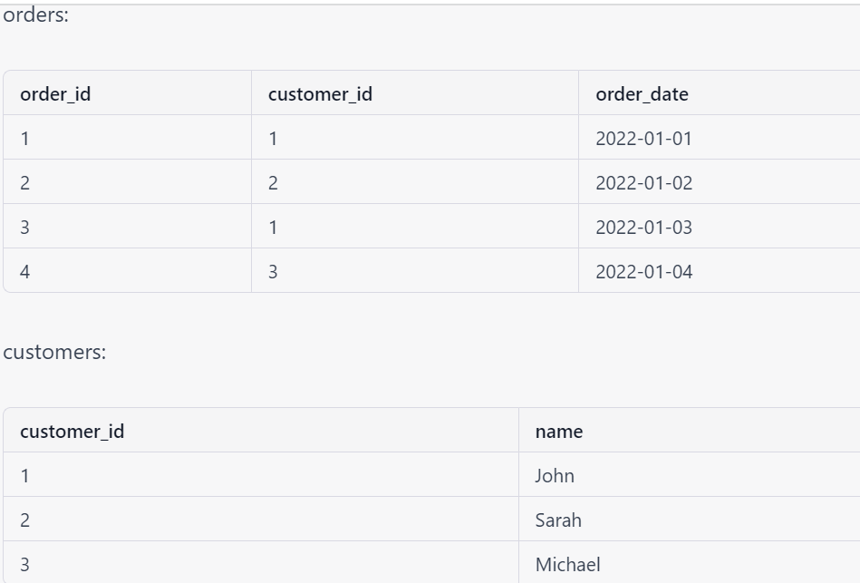
Task: Select the 2022-01-02 date cell
Action: pos(719,182)
